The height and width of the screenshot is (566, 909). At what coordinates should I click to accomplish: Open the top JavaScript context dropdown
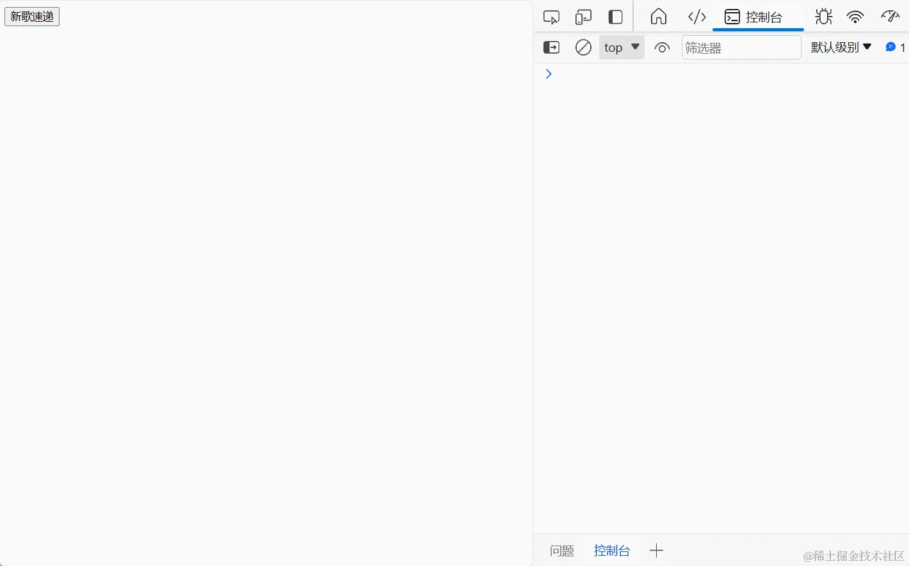(x=622, y=47)
